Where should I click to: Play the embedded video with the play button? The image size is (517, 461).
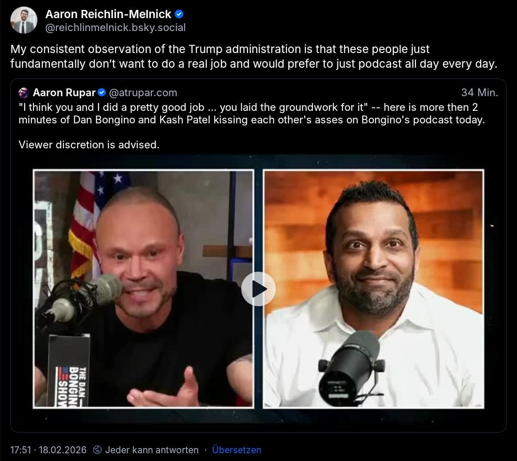click(258, 289)
